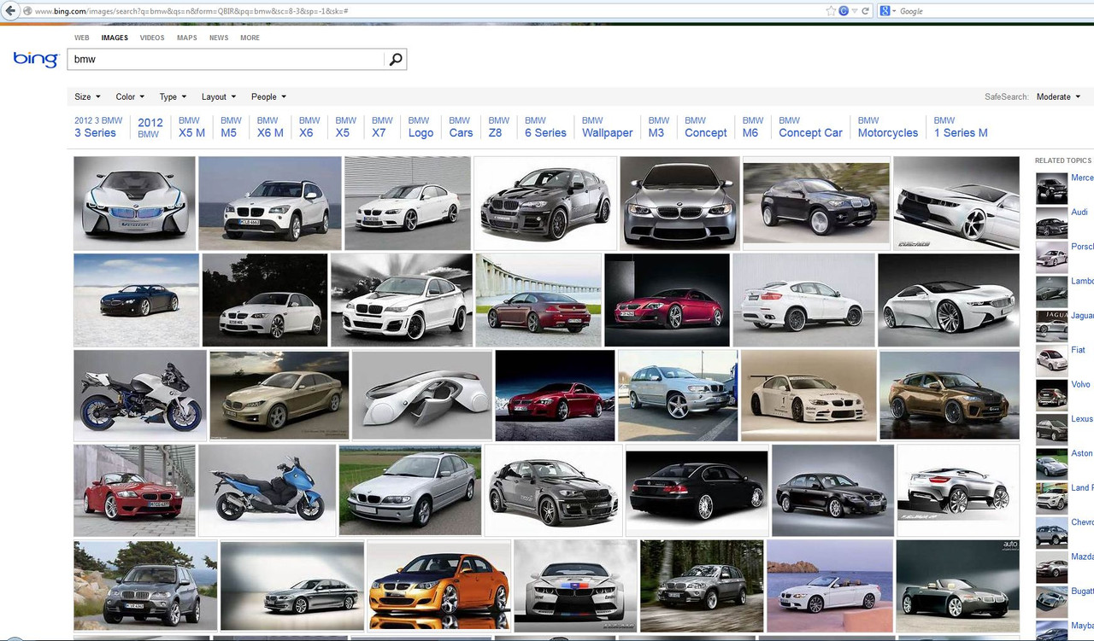This screenshot has width=1094, height=641.
Task: Go to the News tab
Action: (x=219, y=38)
